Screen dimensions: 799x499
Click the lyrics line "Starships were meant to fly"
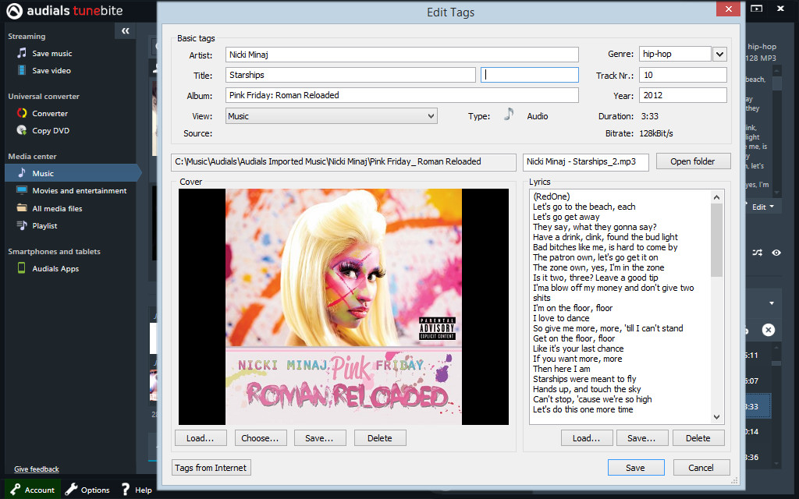[x=584, y=379]
